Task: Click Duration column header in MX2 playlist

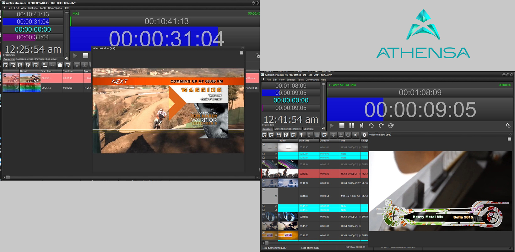Action: click(x=73, y=71)
